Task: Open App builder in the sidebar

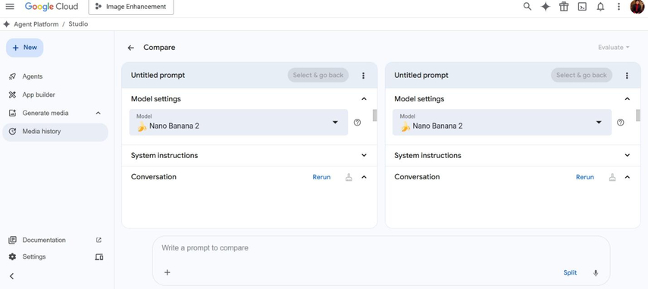Action: [39, 95]
